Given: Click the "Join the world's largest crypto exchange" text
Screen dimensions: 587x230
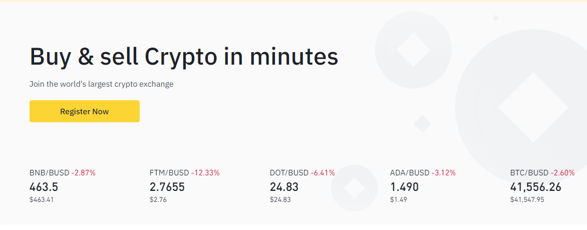Looking at the screenshot, I should [x=101, y=84].
